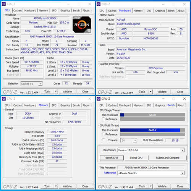Viewport: 191px width, 191px height.
Task: Click Validate in the CPU window
Action: 67,92
